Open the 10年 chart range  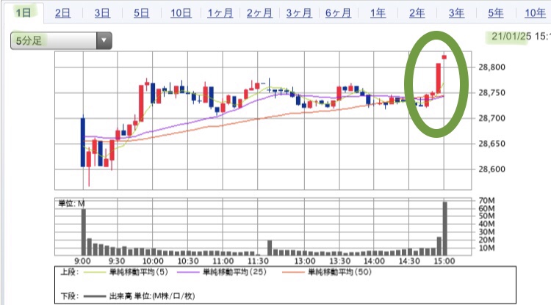click(x=535, y=13)
